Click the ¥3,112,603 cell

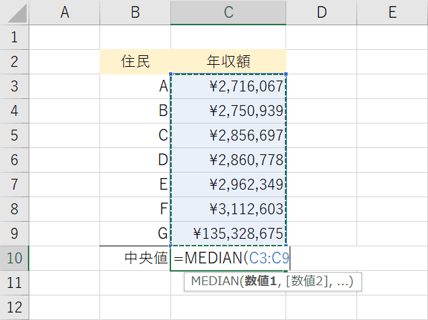coord(228,209)
